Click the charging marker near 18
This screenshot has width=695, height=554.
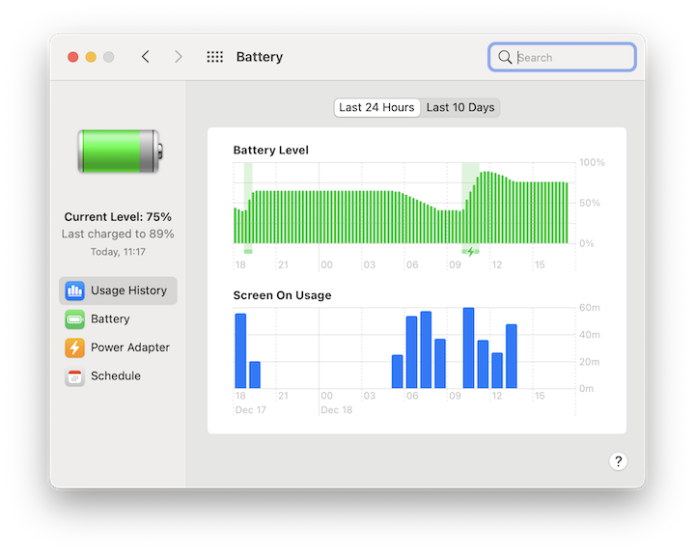tap(248, 251)
